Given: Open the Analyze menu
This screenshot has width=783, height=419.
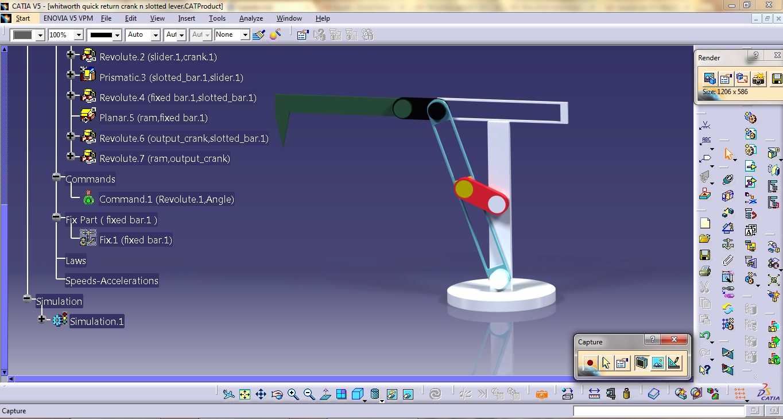Looking at the screenshot, I should click(x=251, y=18).
